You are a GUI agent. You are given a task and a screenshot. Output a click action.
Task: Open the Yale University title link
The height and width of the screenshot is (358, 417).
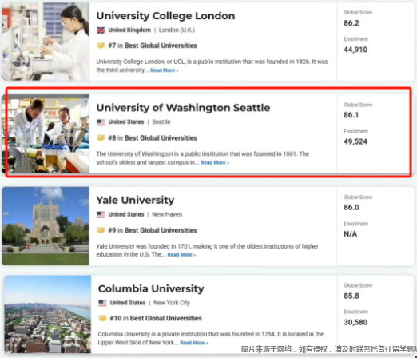pyautogui.click(x=135, y=200)
